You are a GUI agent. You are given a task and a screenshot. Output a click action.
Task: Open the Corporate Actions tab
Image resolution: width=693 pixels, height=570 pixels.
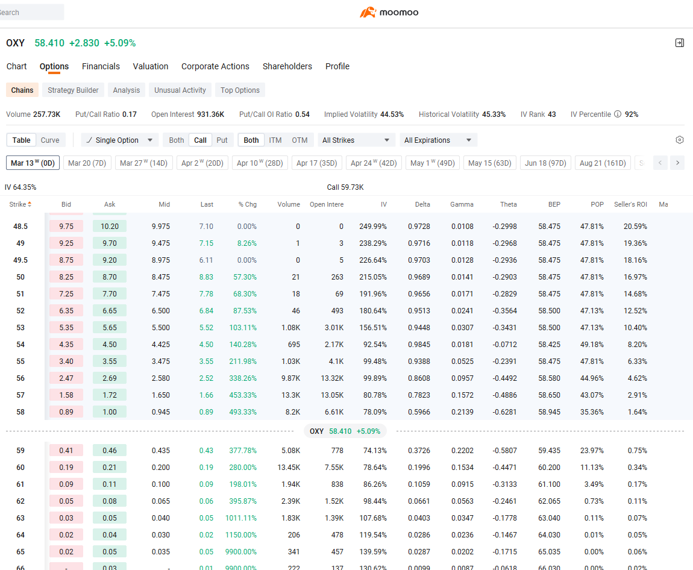pos(215,66)
